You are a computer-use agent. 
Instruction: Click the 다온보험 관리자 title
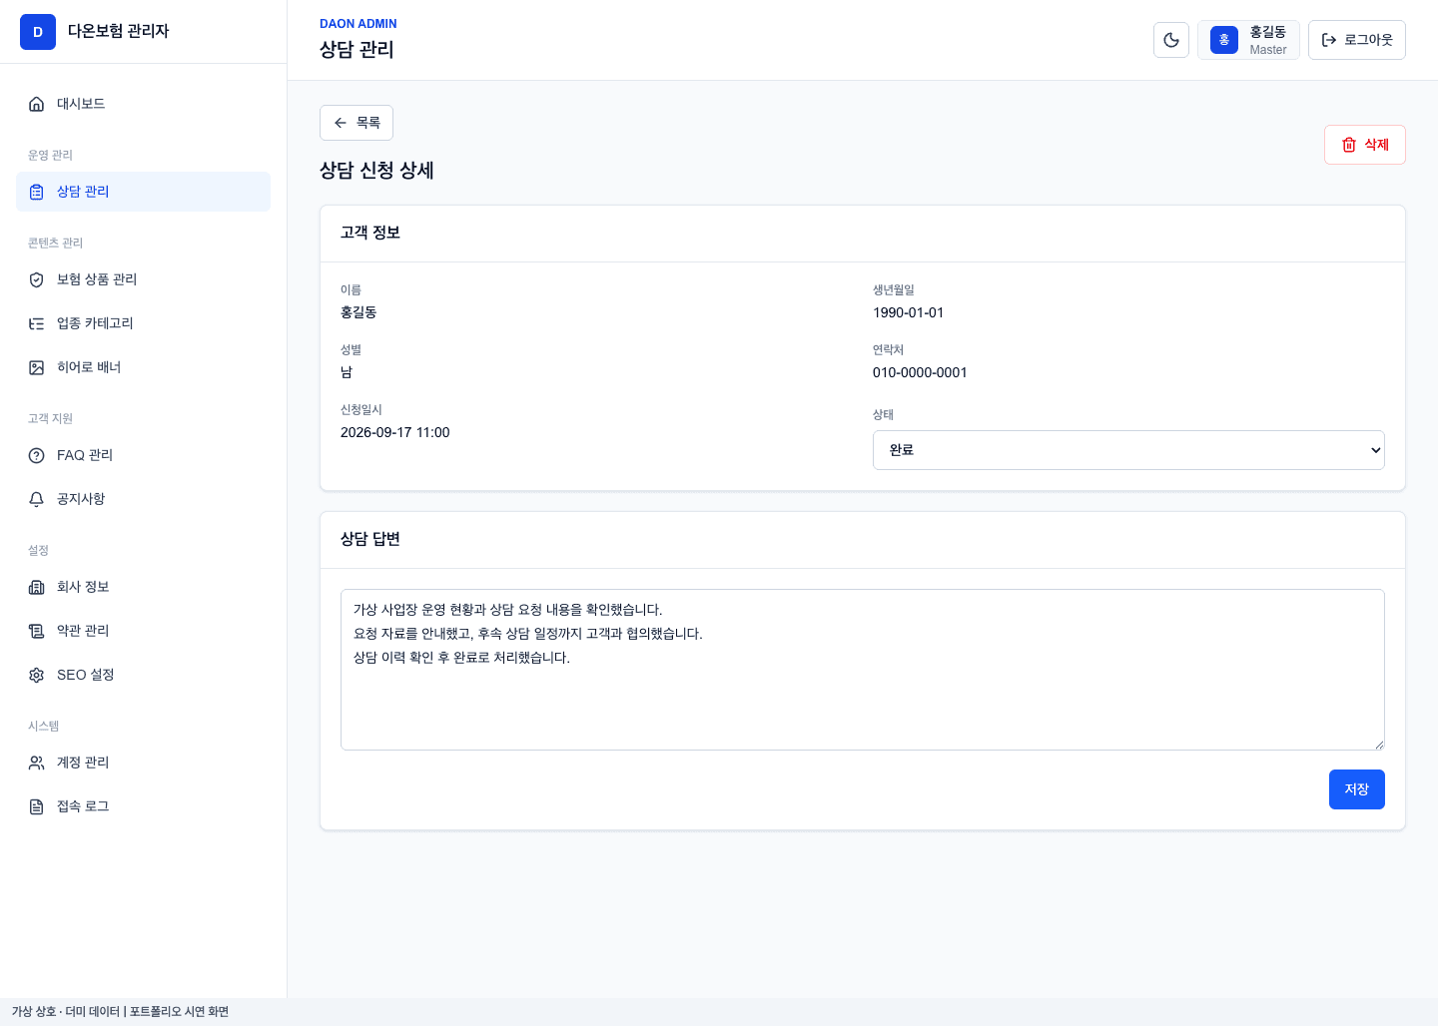pyautogui.click(x=119, y=32)
